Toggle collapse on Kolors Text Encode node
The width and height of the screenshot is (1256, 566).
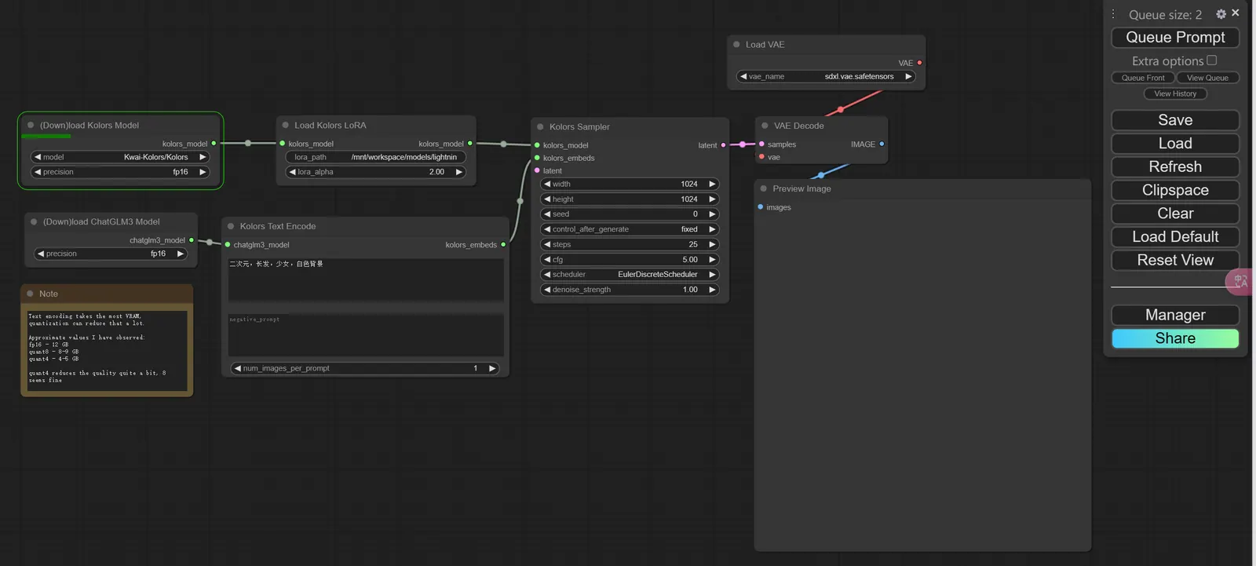click(x=231, y=226)
